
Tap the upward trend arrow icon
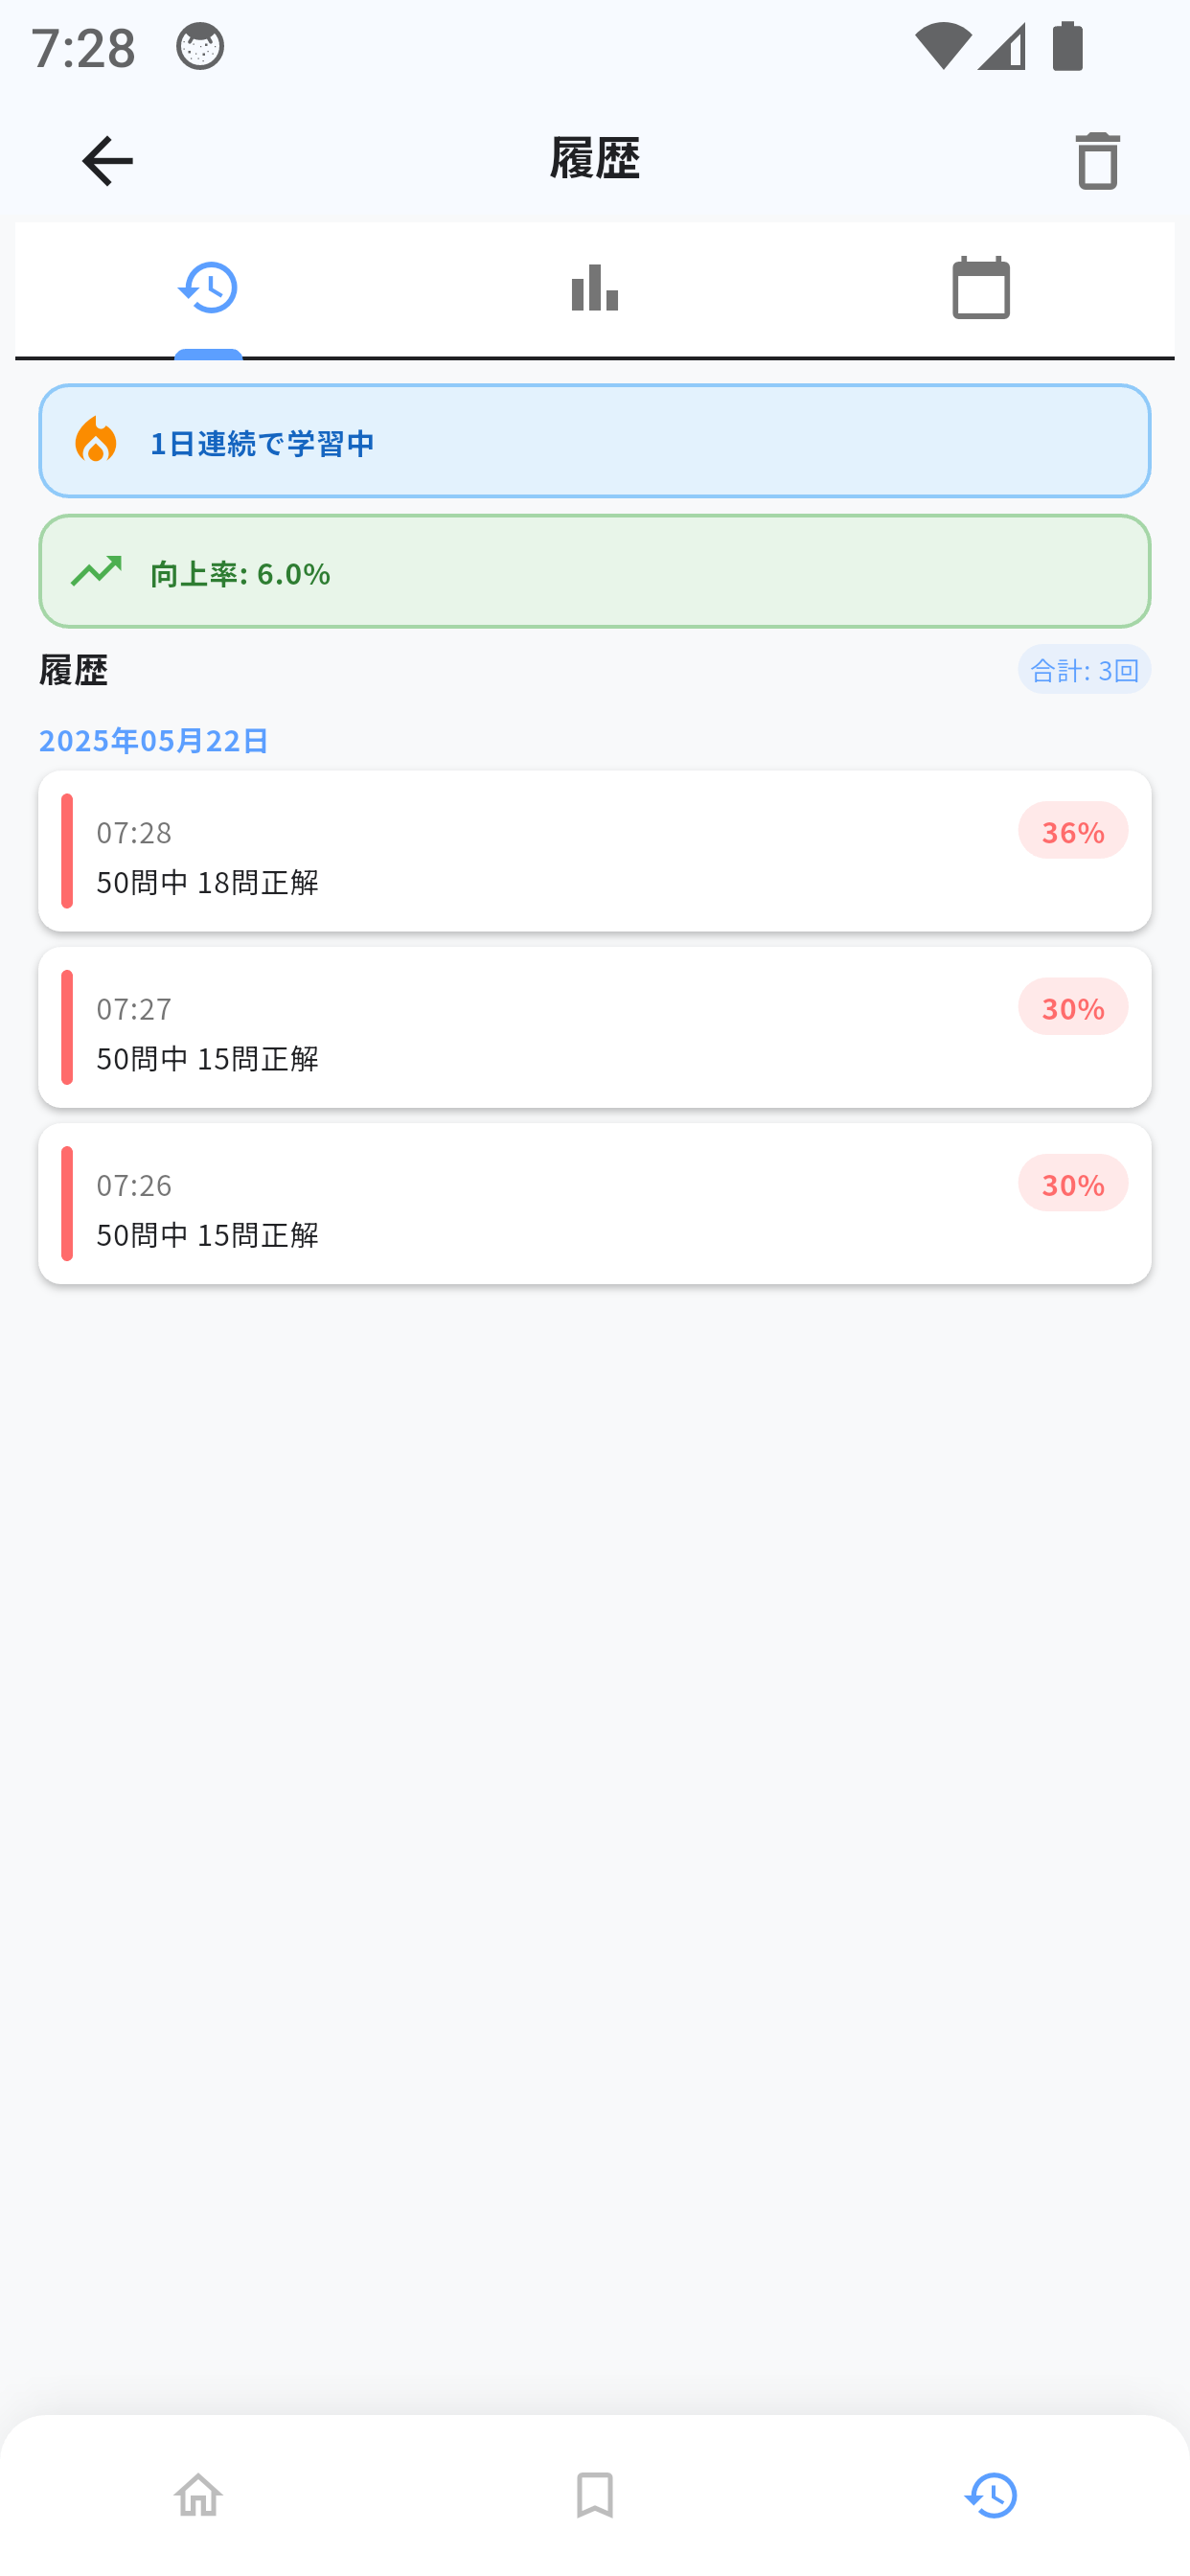[96, 571]
